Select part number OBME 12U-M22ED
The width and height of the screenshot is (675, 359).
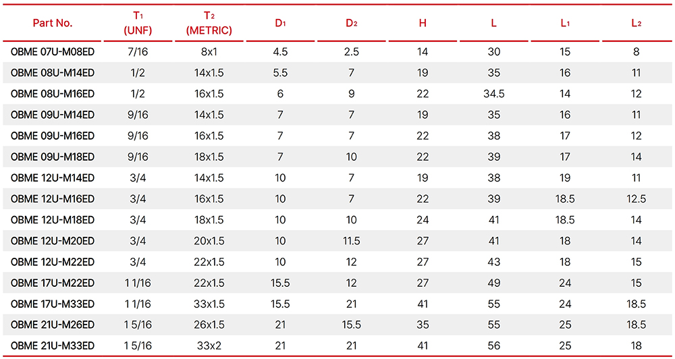pyautogui.click(x=53, y=262)
